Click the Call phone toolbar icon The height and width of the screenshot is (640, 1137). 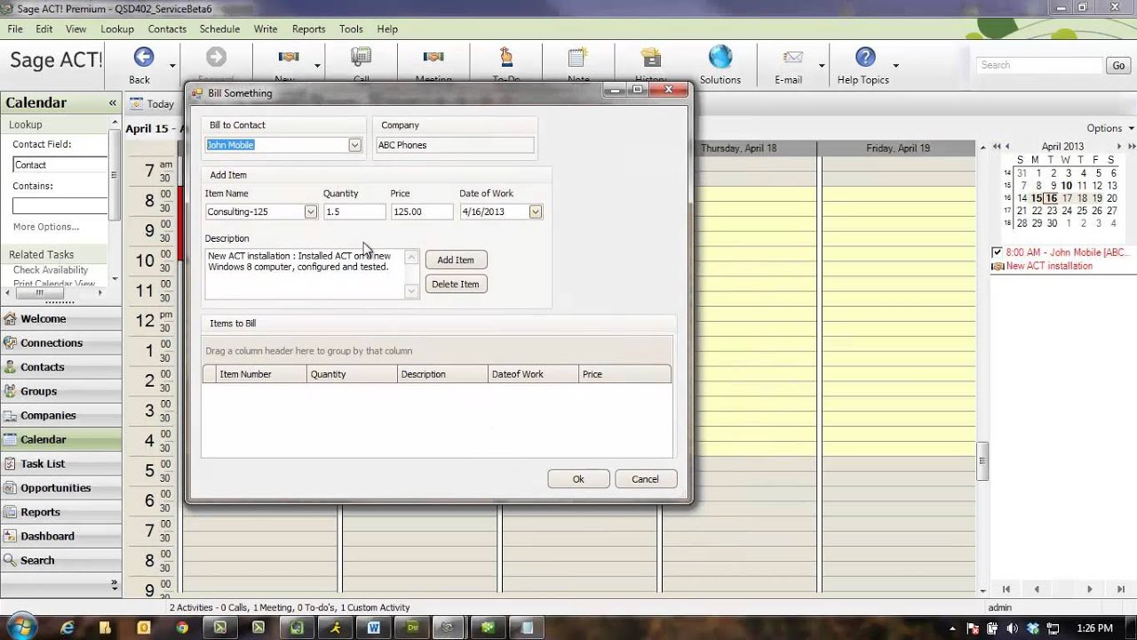click(362, 58)
